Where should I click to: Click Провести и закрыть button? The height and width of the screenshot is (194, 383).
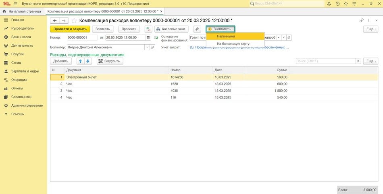tap(70, 29)
